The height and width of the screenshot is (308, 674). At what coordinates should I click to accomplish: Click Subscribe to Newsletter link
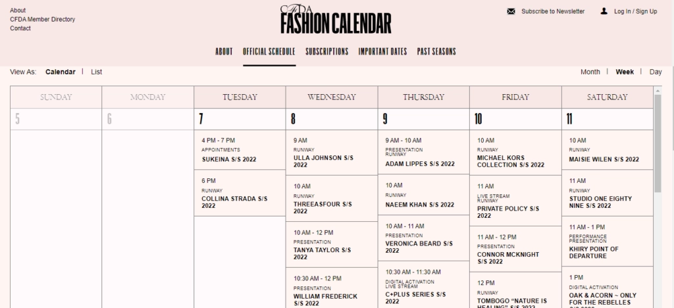[552, 11]
